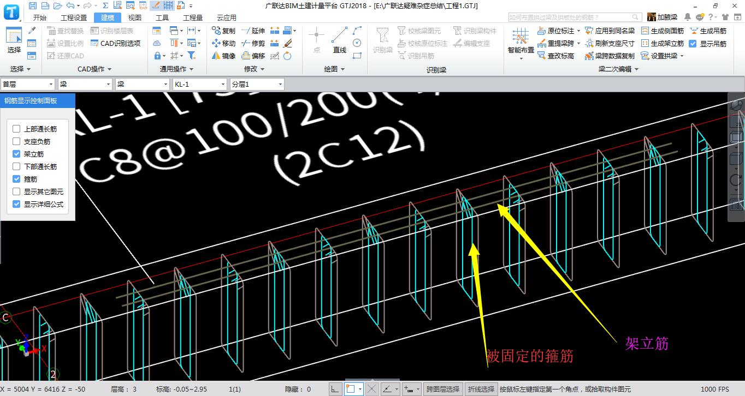Expand the 修改 group menu
Image resolution: width=745 pixels, height=396 pixels.
pyautogui.click(x=255, y=69)
